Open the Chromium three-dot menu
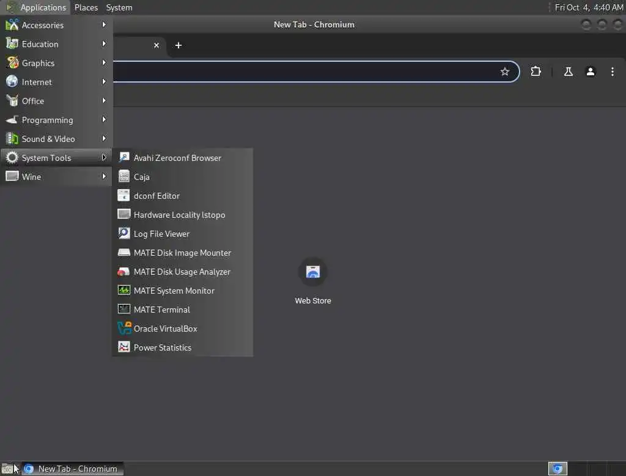This screenshot has height=476, width=626. click(x=612, y=72)
